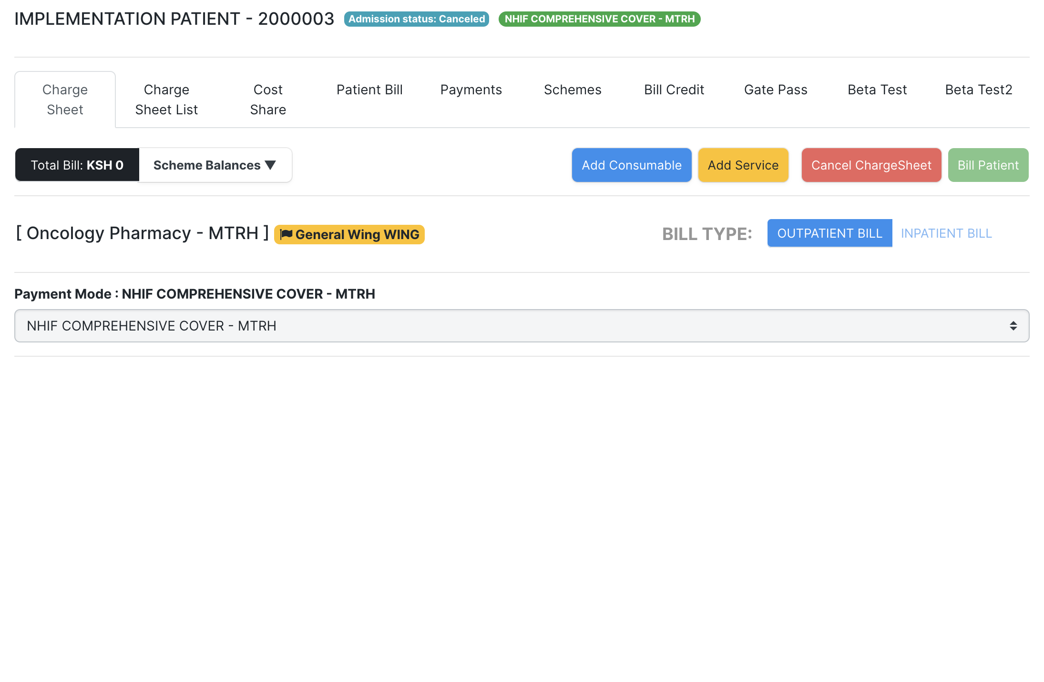Open the payment mode select dropdown
The image size is (1044, 682).
(522, 326)
